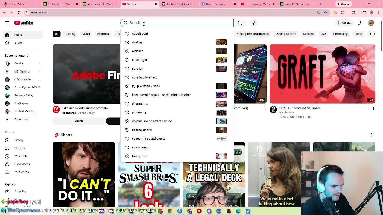Image resolution: width=383 pixels, height=215 pixels.
Task: Open Shorts in the sidebar
Action: pyautogui.click(x=23, y=43)
